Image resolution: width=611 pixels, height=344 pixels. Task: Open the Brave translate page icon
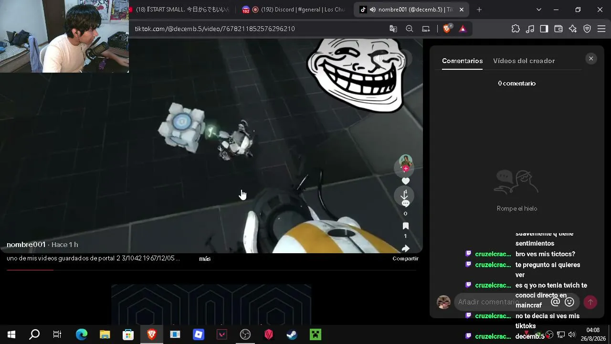click(x=393, y=29)
